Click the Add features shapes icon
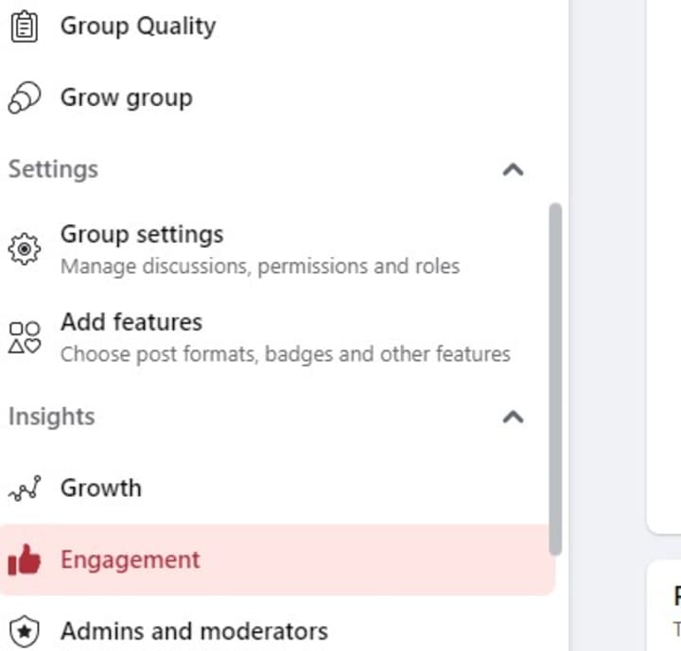The image size is (681, 651). click(x=24, y=336)
